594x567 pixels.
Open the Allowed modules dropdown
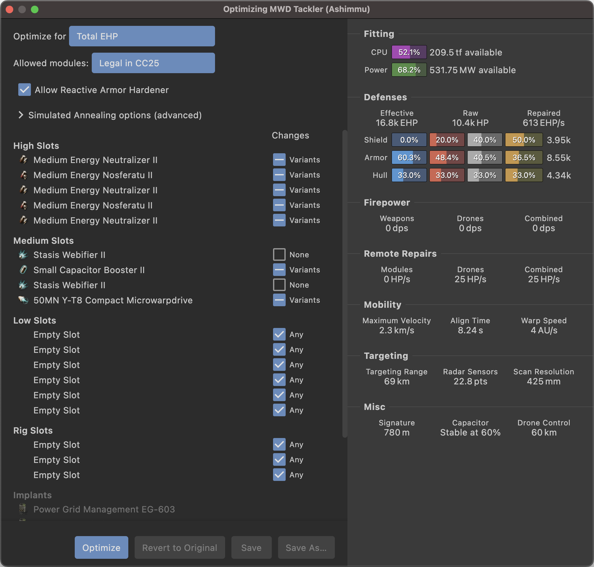[x=153, y=63]
